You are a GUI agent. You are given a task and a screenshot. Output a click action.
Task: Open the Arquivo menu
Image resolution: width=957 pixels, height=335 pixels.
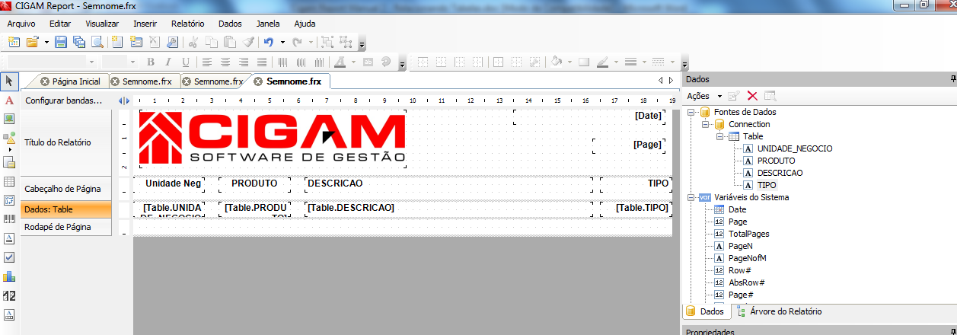click(x=21, y=24)
